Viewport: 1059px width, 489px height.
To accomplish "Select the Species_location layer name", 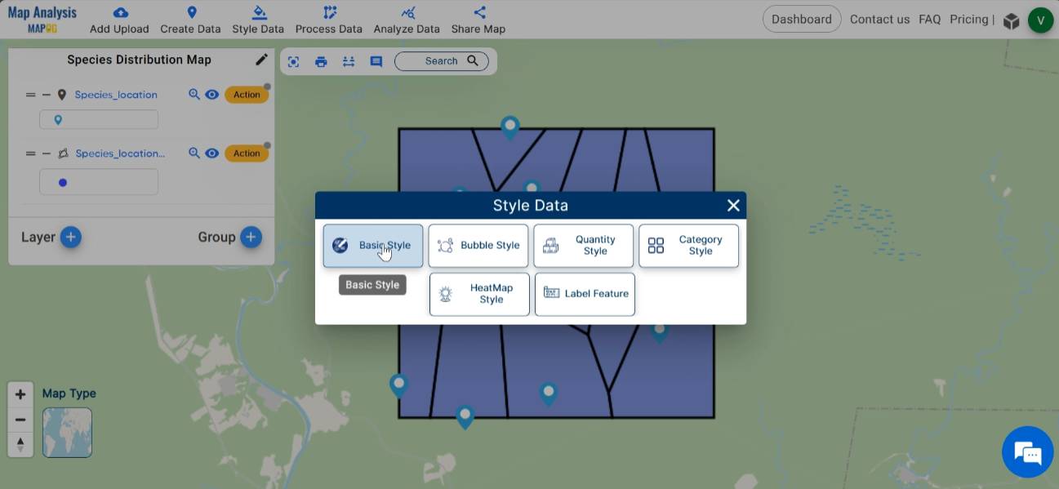I will (116, 95).
